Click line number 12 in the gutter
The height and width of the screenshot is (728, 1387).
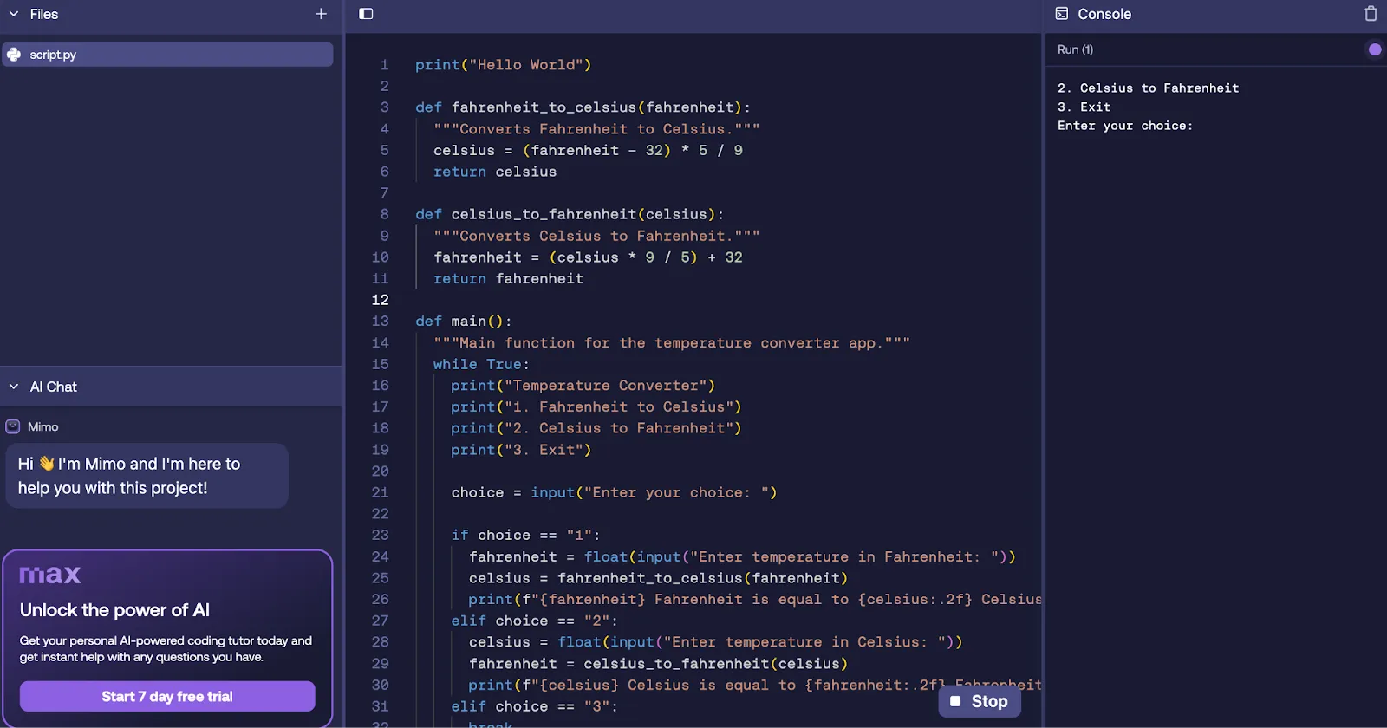point(380,300)
